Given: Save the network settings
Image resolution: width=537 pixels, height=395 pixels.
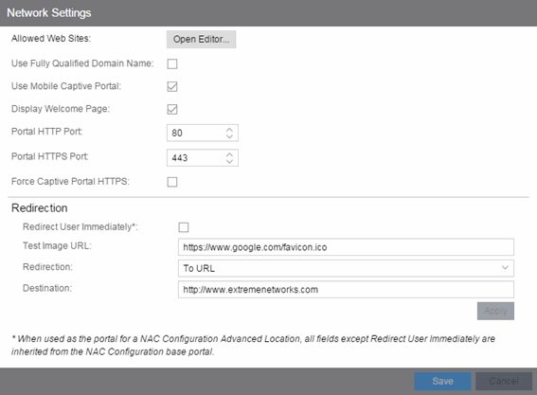Looking at the screenshot, I should click(442, 382).
